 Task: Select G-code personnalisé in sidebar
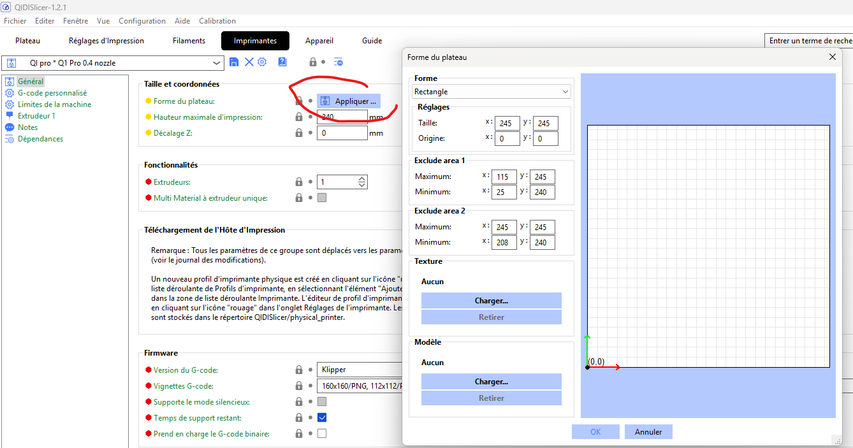(52, 93)
